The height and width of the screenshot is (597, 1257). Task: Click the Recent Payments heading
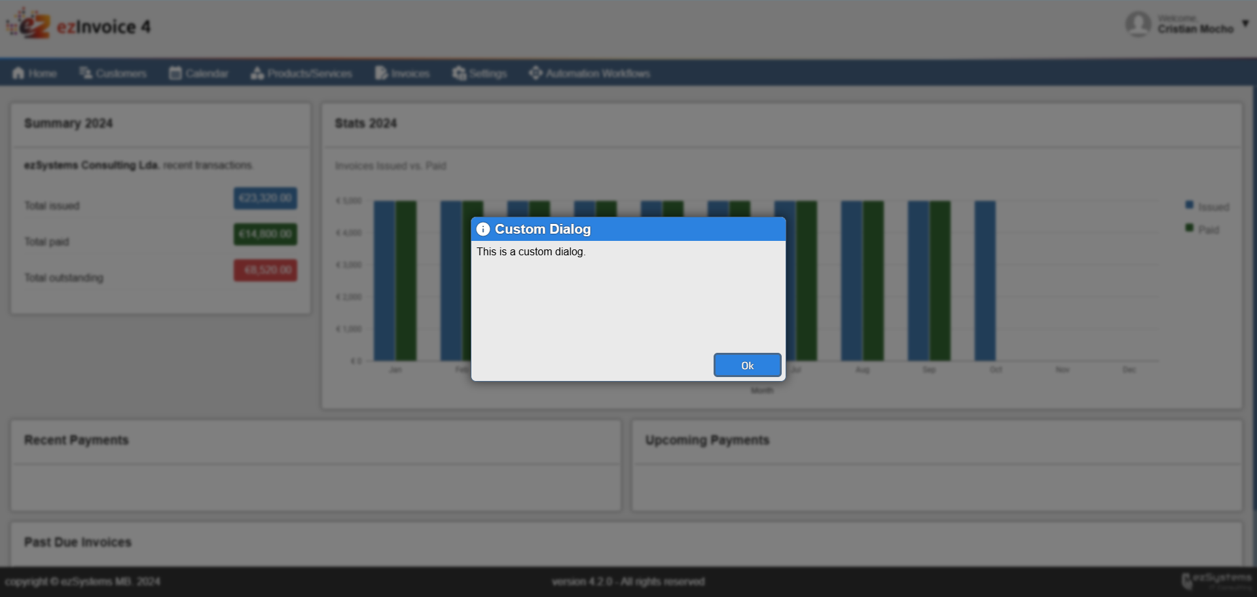(x=77, y=440)
